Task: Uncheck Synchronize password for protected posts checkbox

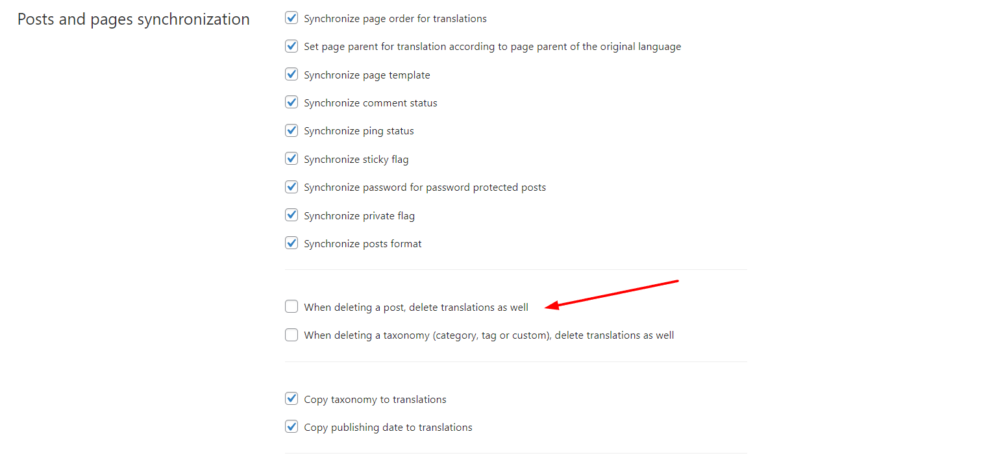Action: point(291,187)
